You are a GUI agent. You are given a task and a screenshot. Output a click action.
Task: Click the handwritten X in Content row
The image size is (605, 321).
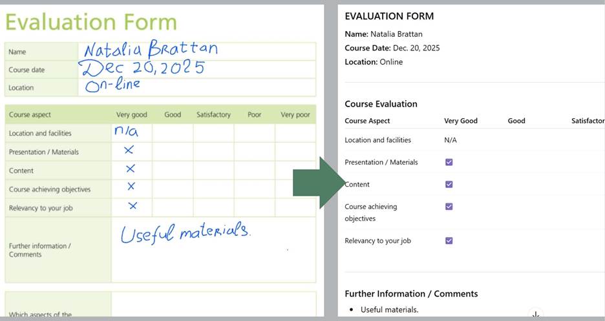pyautogui.click(x=130, y=169)
